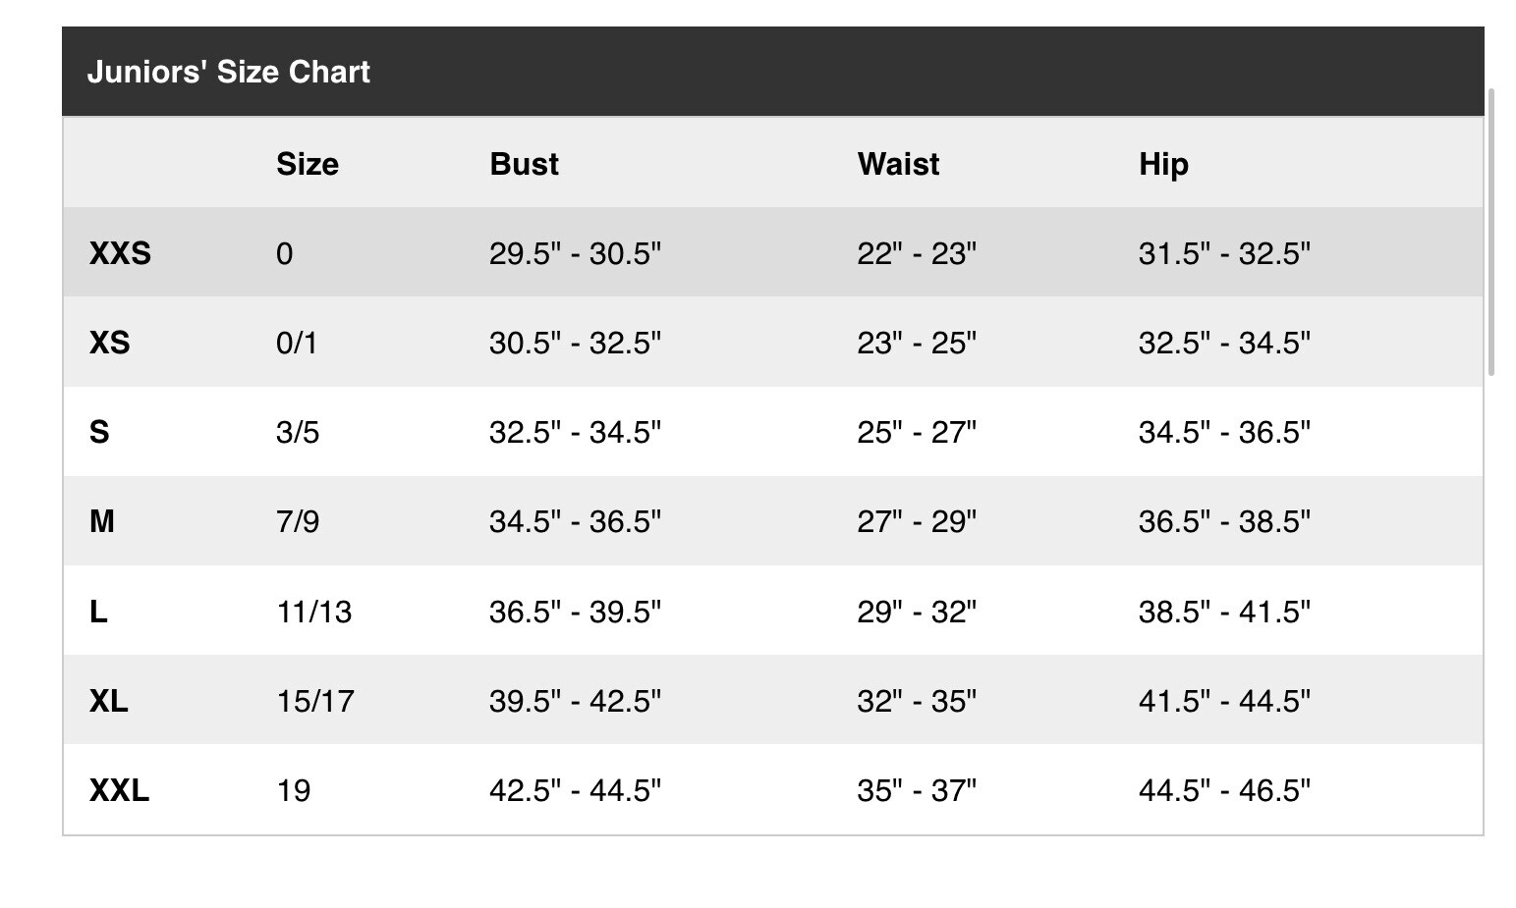
Task: Select the XXL row label
Action: point(119,790)
